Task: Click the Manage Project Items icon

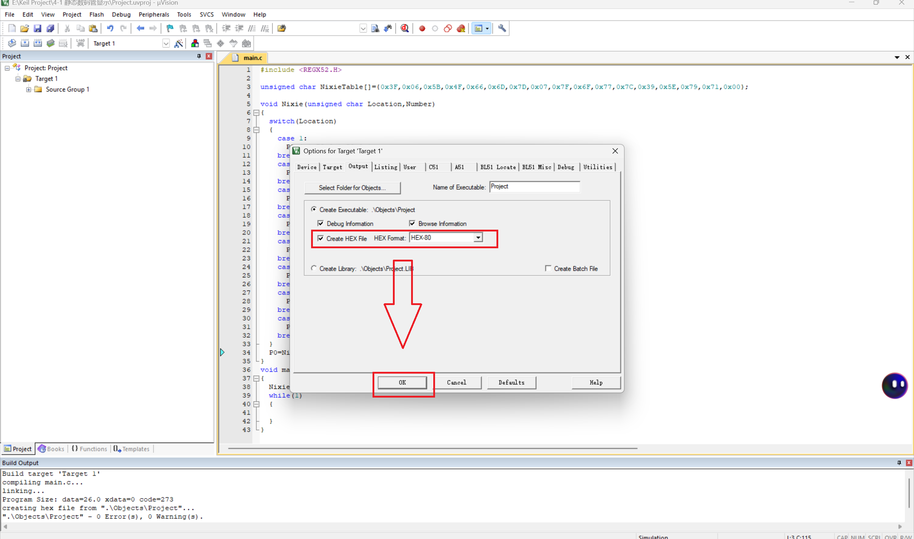Action: [195, 44]
